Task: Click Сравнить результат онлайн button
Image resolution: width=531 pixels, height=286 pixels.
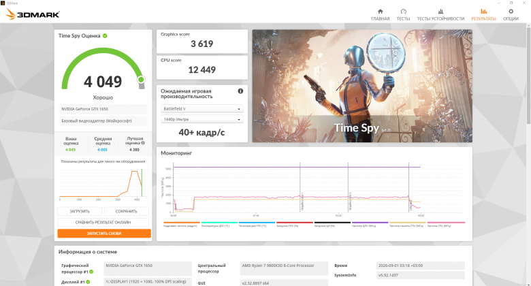Action: pyautogui.click(x=103, y=222)
